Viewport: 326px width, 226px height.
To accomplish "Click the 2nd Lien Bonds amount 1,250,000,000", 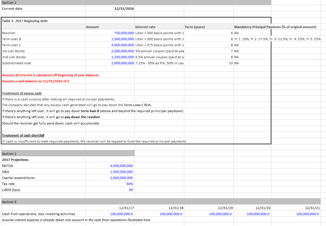I will coord(122,57).
